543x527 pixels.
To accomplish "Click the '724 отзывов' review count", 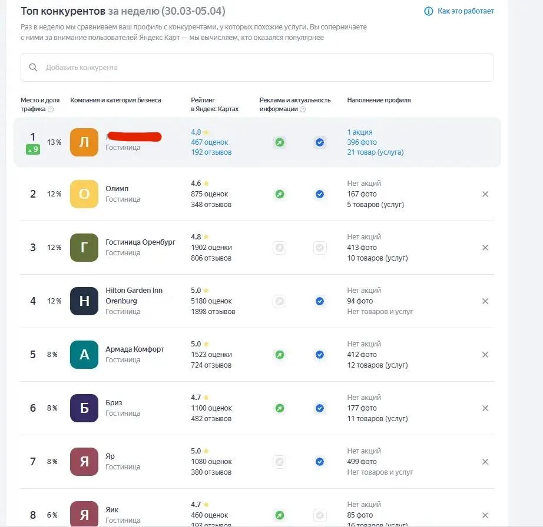I will pos(211,365).
